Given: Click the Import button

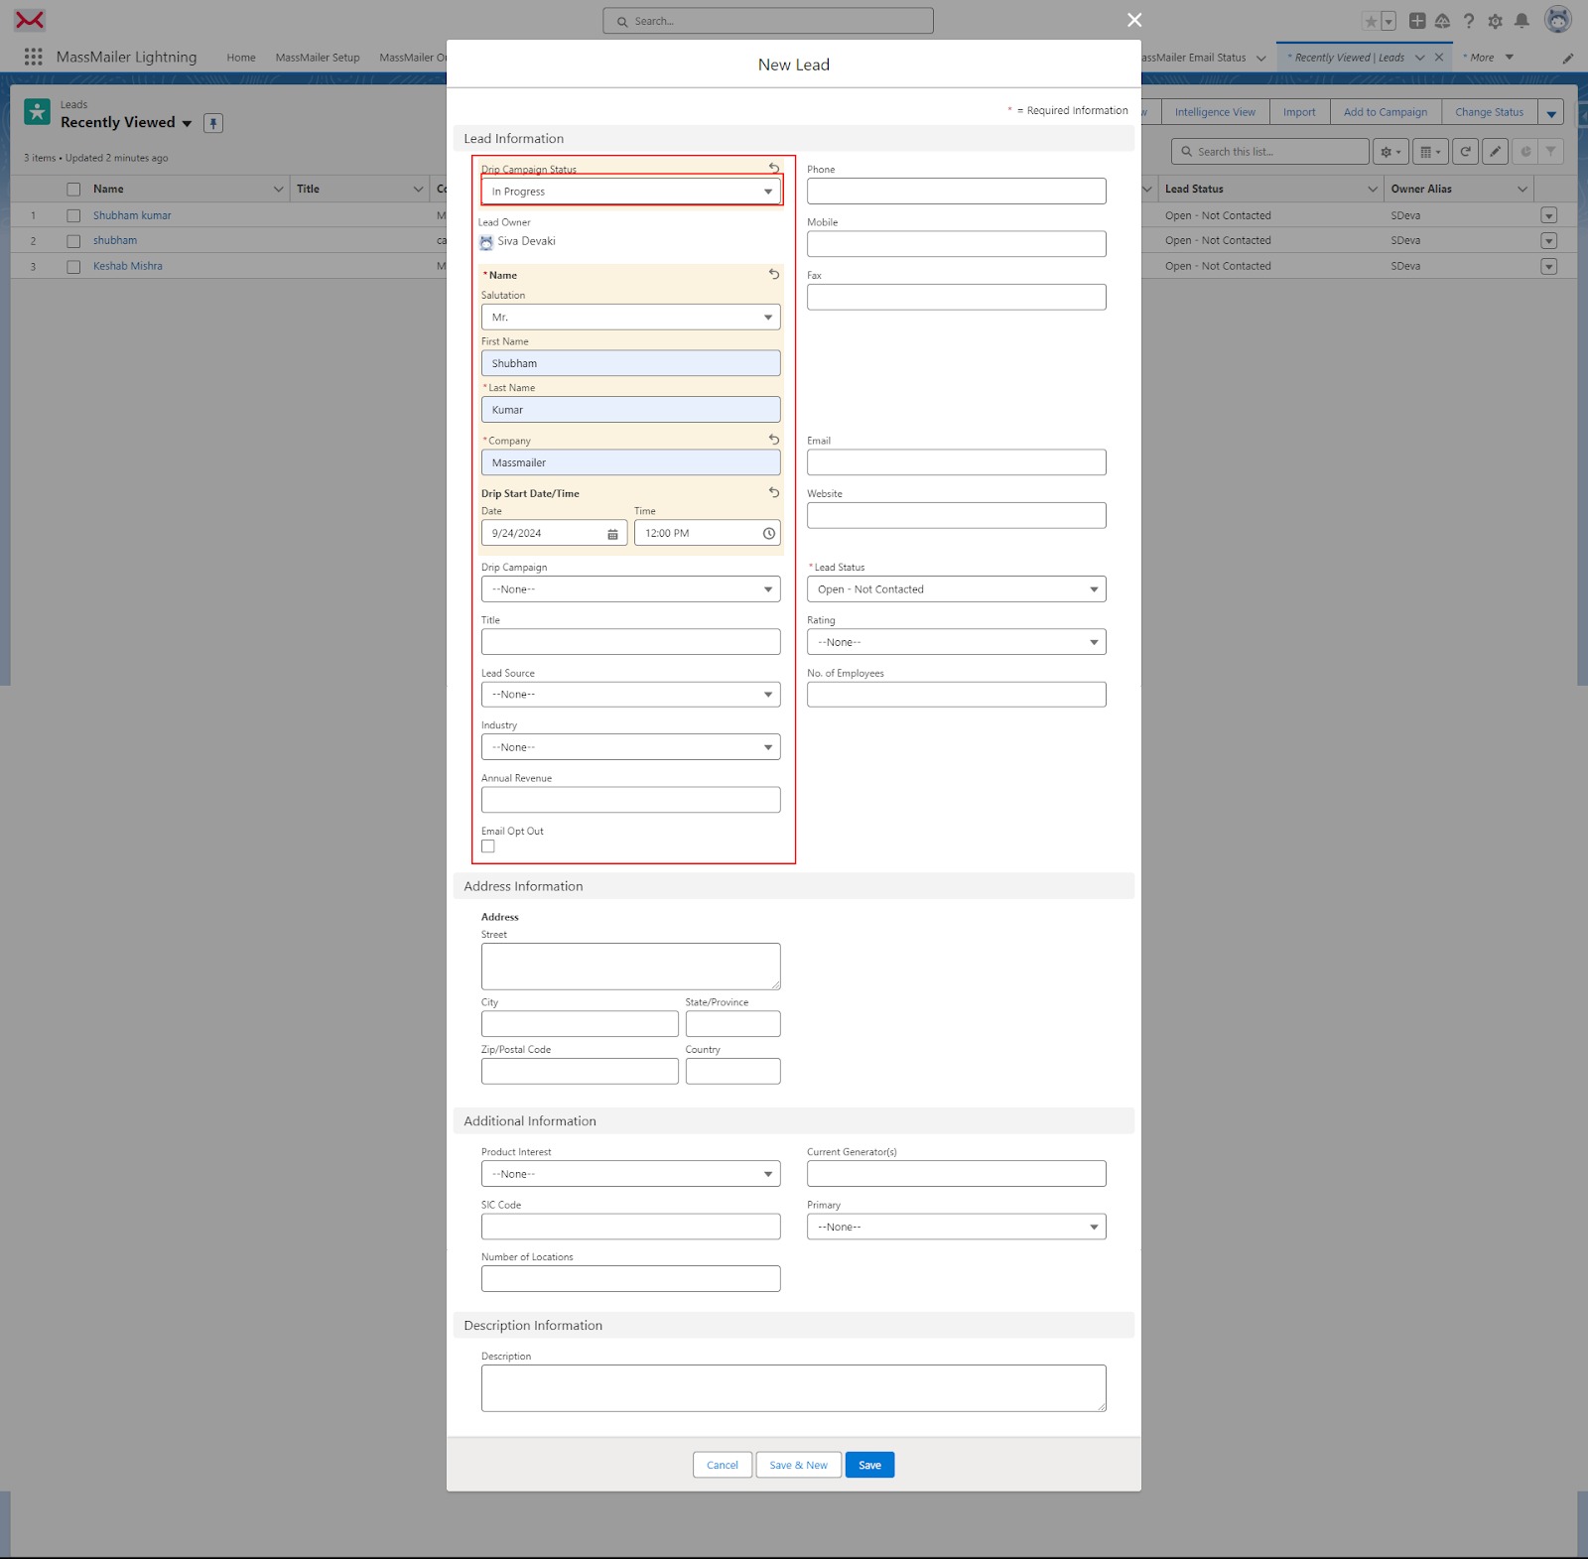Looking at the screenshot, I should click(1299, 112).
